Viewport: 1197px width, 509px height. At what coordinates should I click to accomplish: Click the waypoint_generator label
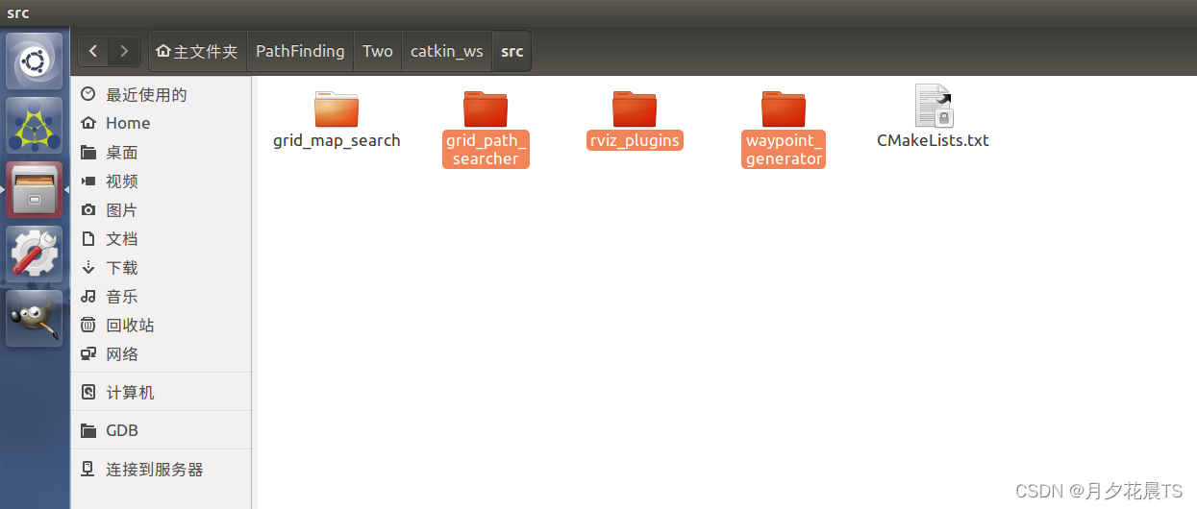[784, 150]
